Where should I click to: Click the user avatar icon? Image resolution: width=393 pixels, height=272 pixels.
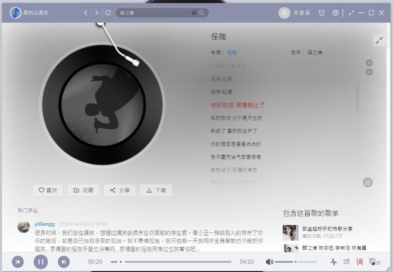(x=284, y=13)
